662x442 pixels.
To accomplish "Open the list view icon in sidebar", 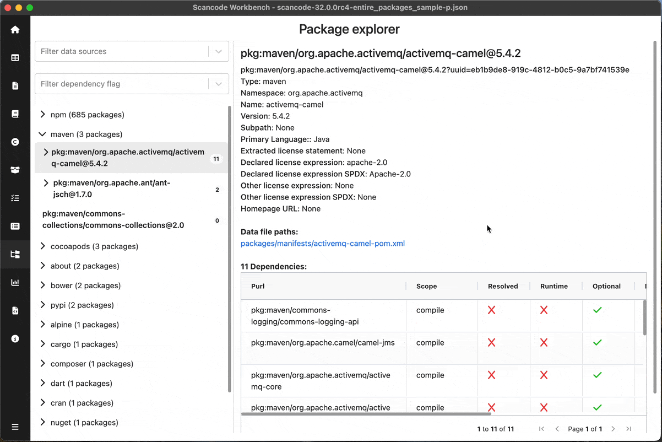I will point(15,226).
